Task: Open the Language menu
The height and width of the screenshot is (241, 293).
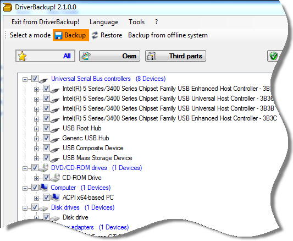Action: coord(104,22)
